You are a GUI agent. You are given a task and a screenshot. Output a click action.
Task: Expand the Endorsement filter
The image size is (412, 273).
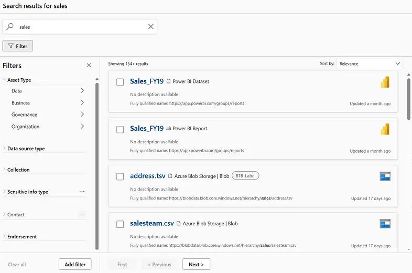click(5, 236)
